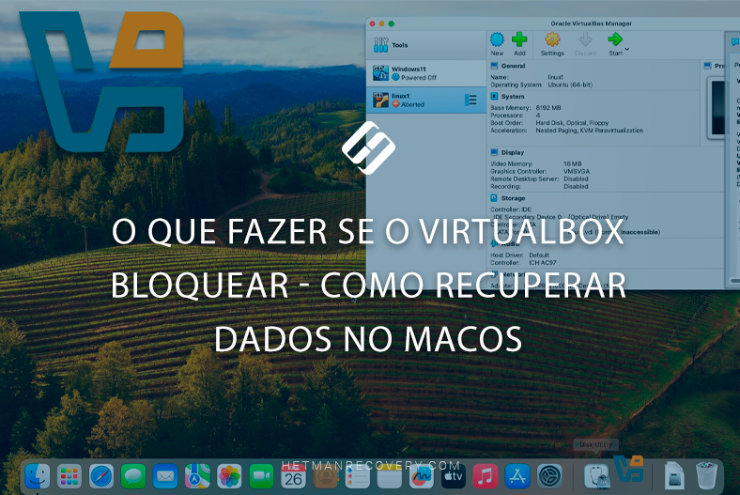Open Contacts from the Dock
This screenshot has width=740, height=495.
[x=325, y=475]
